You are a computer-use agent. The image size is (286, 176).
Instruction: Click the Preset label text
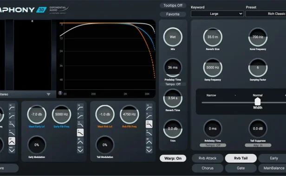point(251,7)
